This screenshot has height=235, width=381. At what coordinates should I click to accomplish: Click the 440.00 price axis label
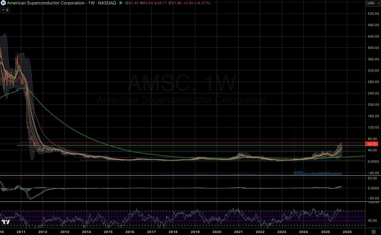click(x=373, y=36)
